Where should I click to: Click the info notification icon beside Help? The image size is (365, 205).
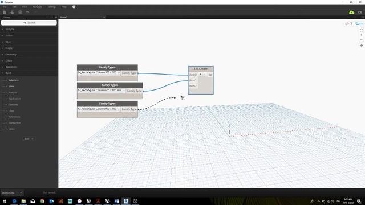pos(74,7)
